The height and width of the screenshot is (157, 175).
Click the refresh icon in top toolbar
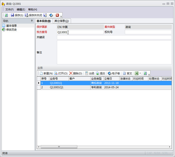6,15
